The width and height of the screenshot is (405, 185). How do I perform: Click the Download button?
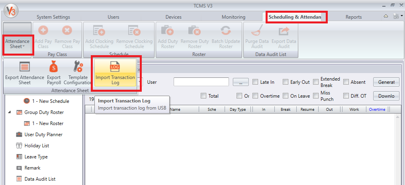pos(386,96)
